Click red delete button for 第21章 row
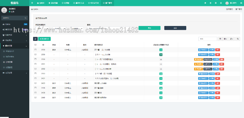244x118 pixels. click(217, 50)
